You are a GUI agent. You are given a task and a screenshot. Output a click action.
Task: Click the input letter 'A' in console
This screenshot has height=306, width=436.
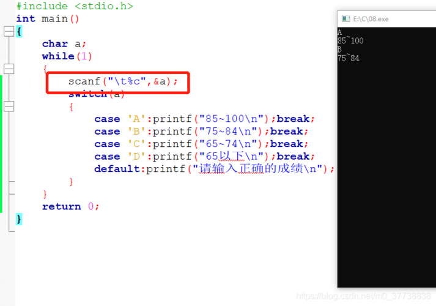coord(339,32)
